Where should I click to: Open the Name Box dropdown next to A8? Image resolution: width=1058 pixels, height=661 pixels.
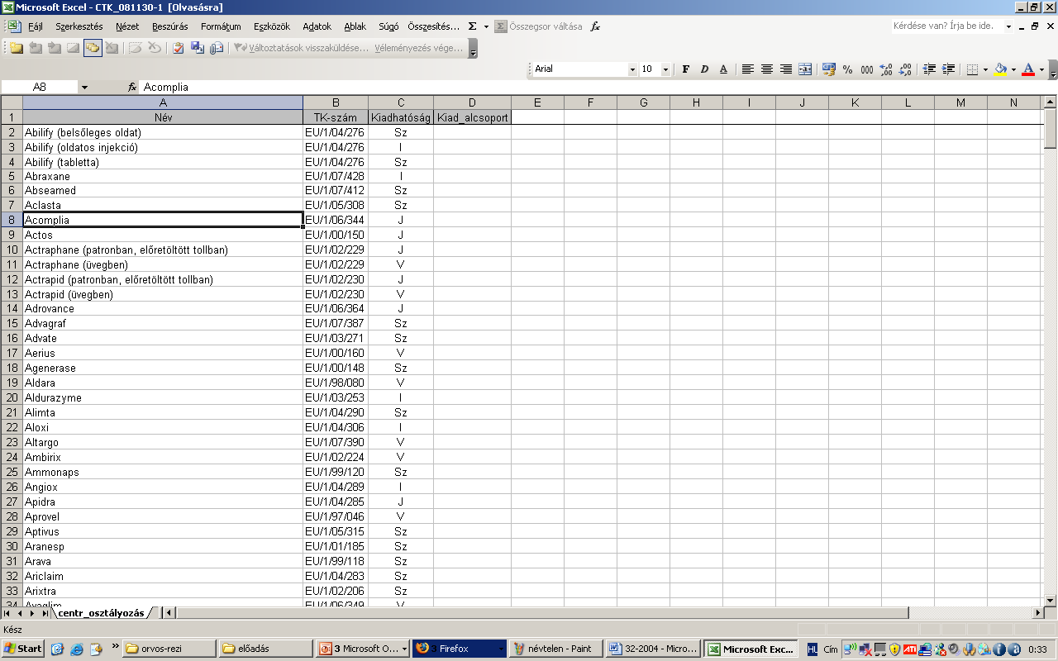(84, 87)
